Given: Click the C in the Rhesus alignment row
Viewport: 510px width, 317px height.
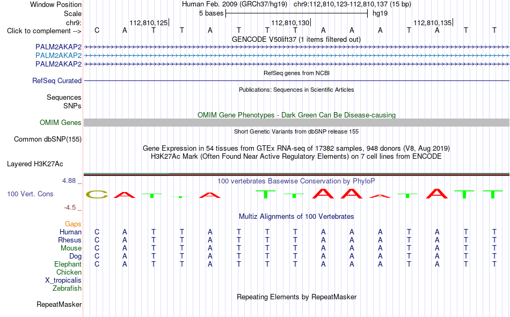Looking at the screenshot, I should 97,240.
